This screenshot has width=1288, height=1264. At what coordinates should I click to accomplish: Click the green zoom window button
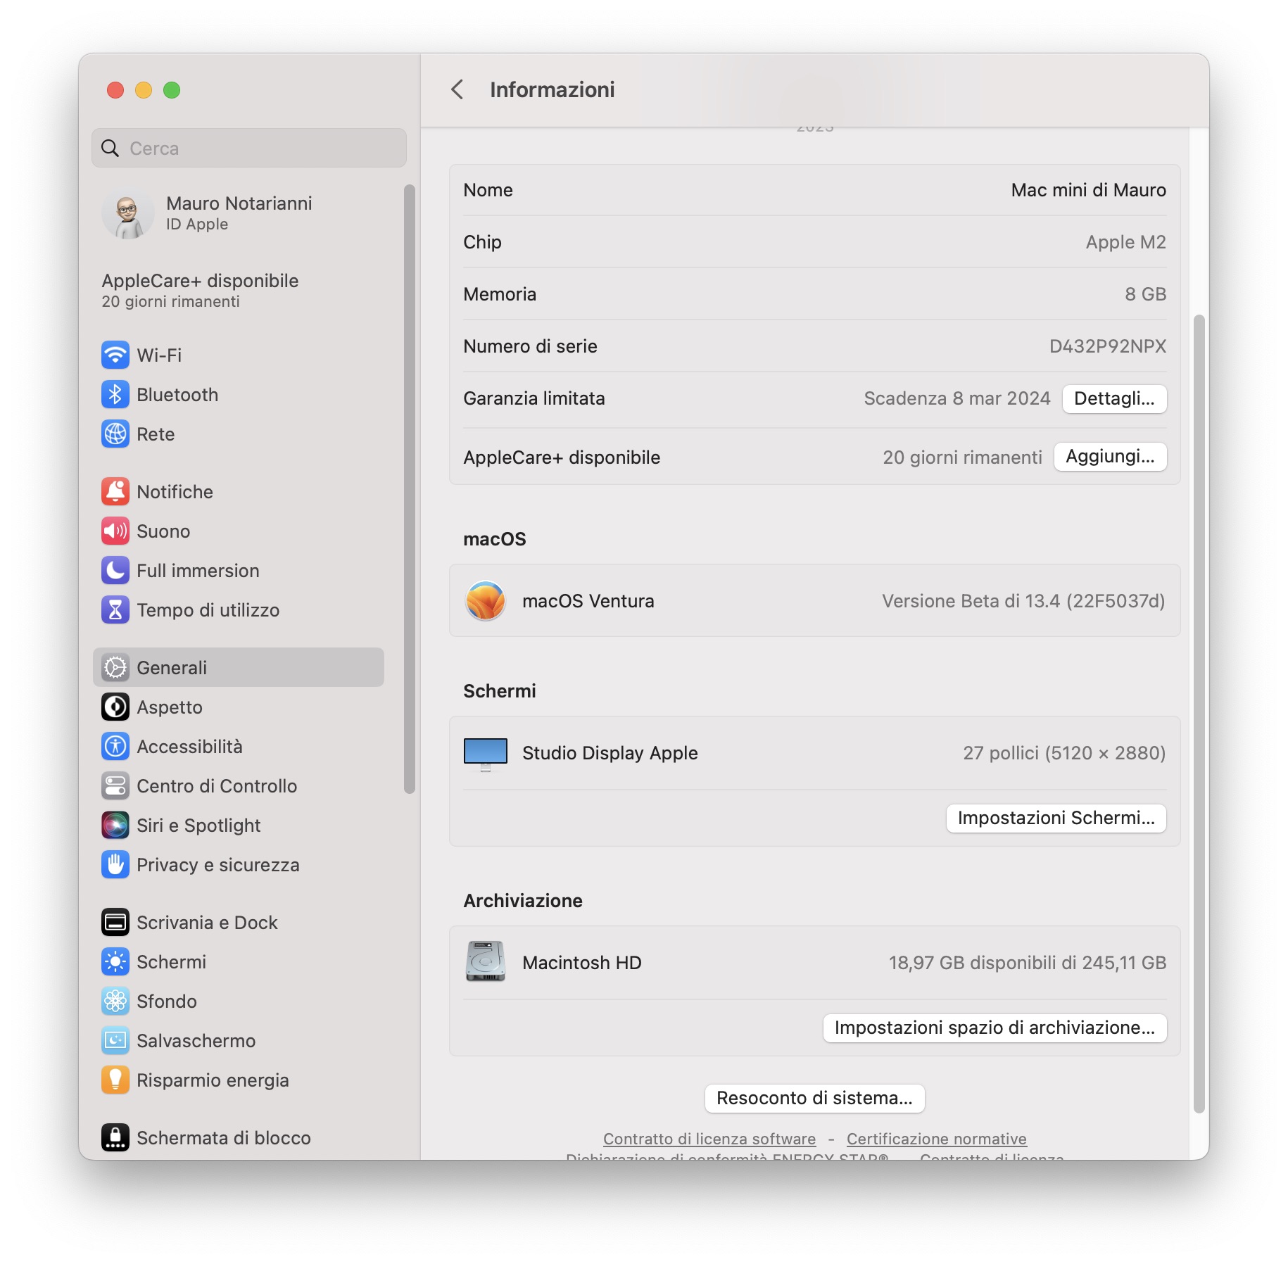tap(172, 90)
